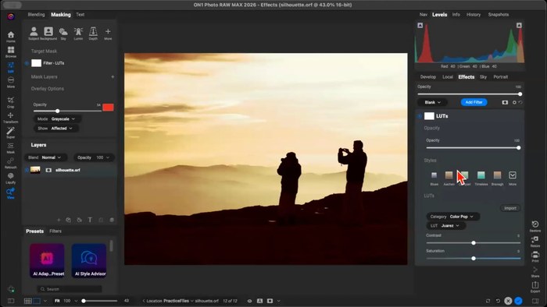
Task: Open the LUT Juarez dropdown
Action: pyautogui.click(x=445, y=226)
